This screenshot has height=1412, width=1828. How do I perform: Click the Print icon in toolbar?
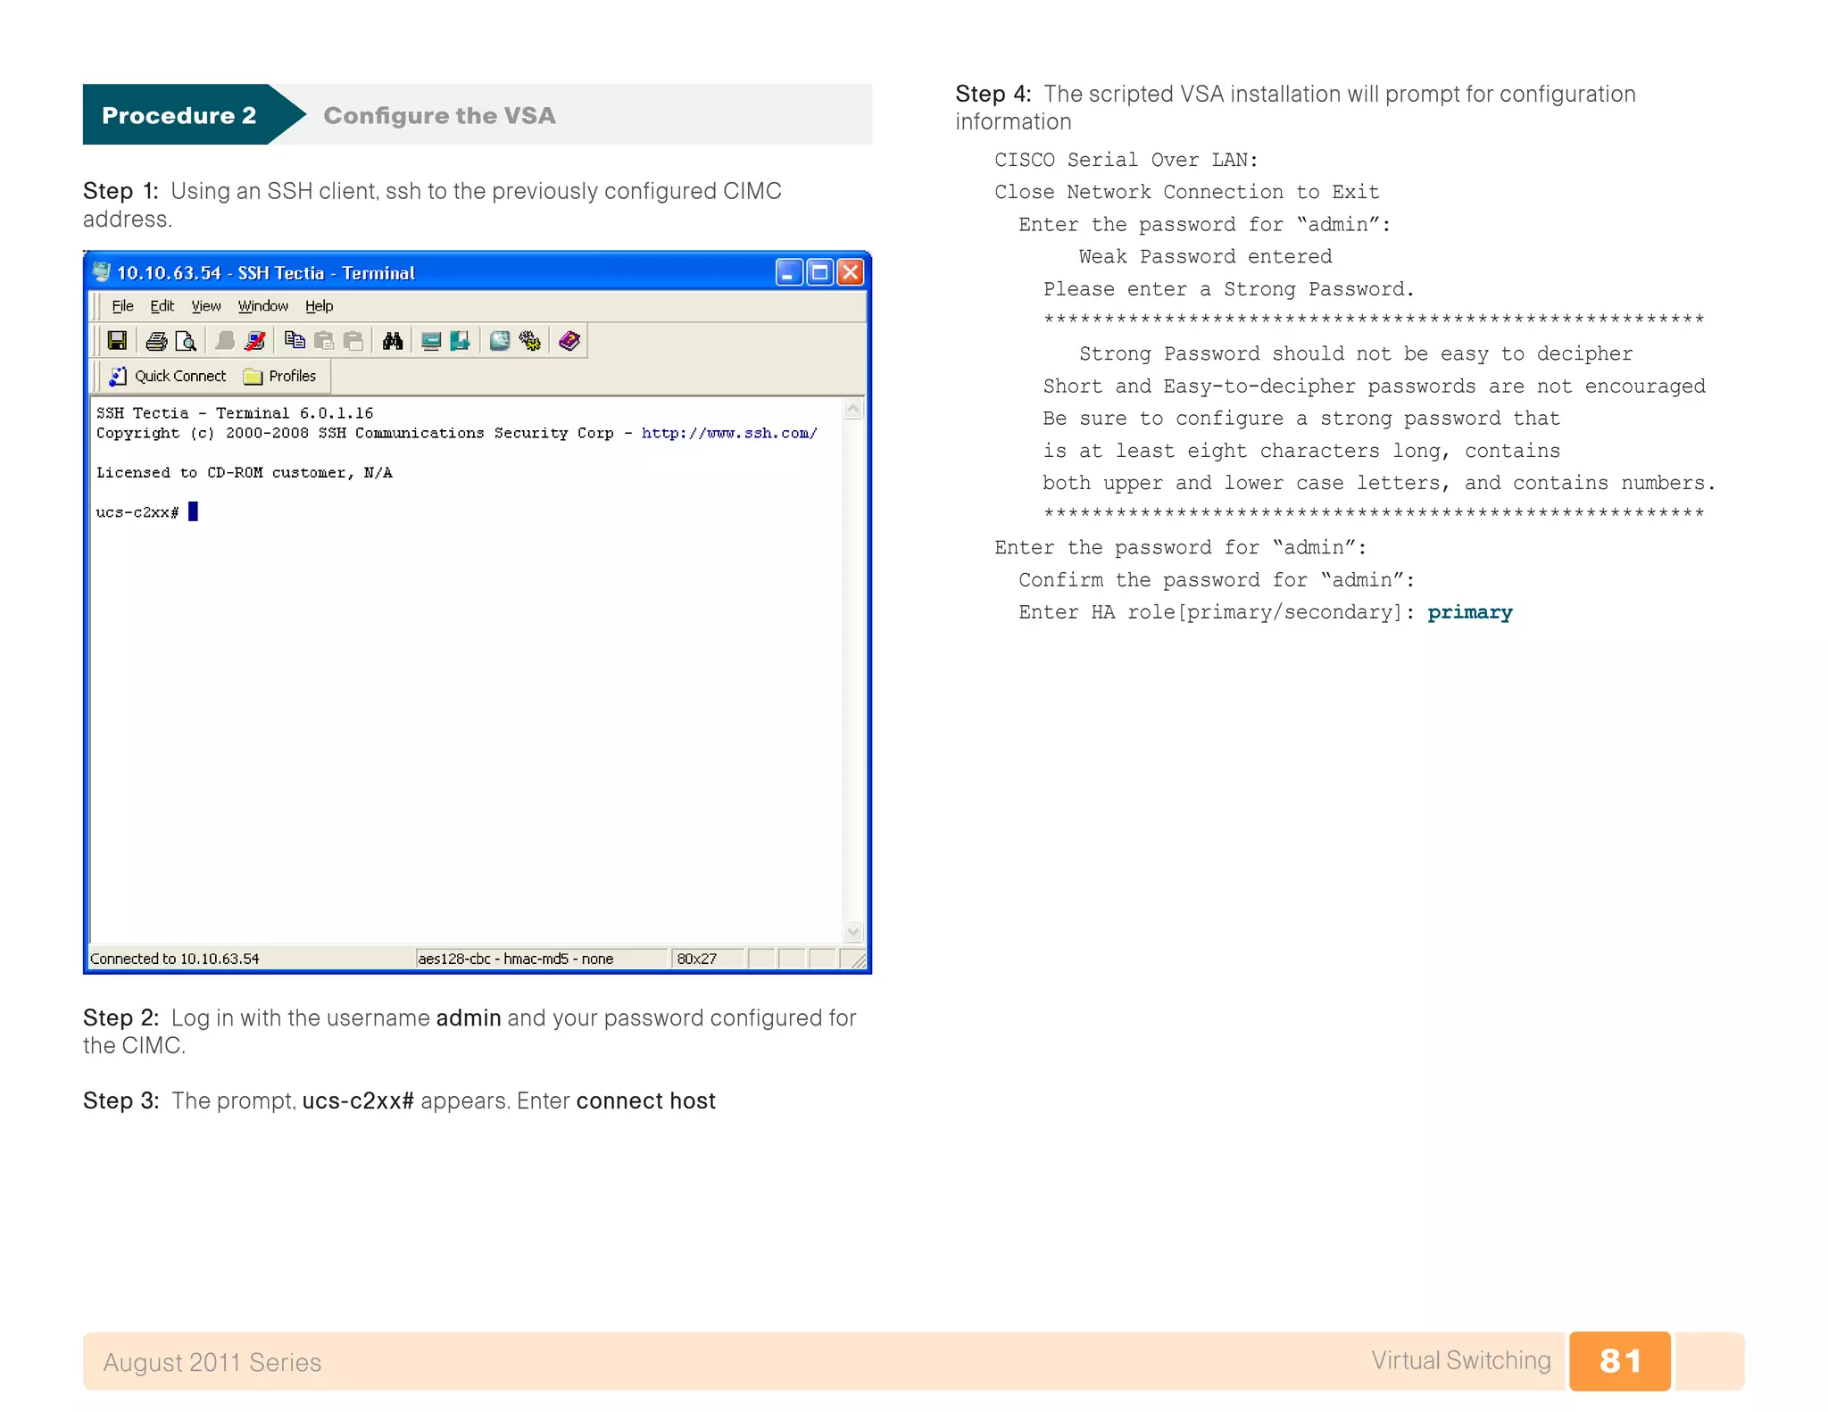[x=156, y=341]
